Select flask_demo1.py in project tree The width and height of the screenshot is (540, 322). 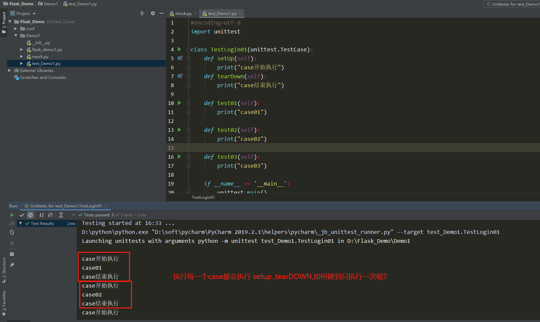point(47,50)
